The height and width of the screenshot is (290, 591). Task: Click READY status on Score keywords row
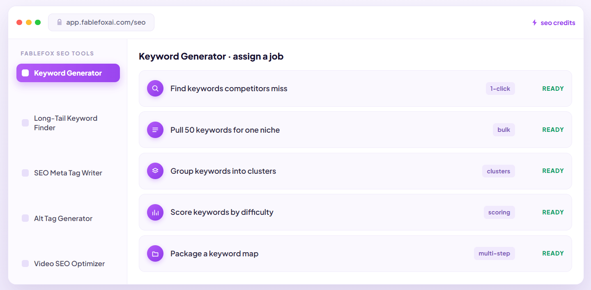[553, 212]
